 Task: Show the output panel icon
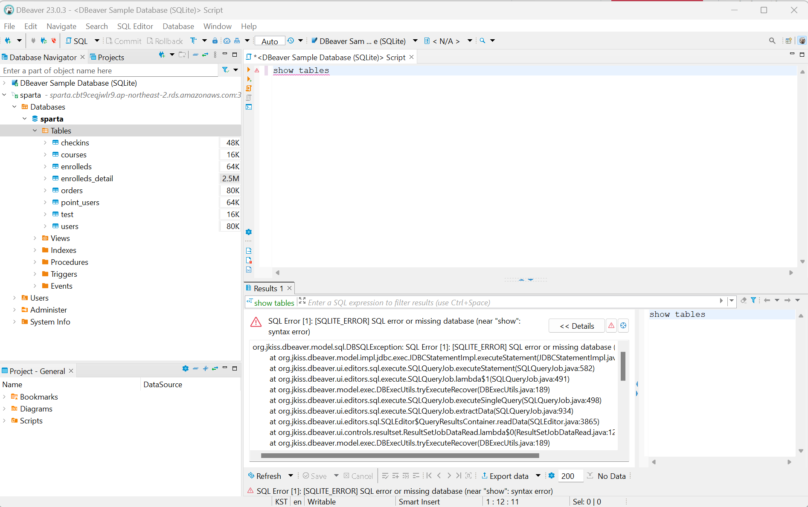pyautogui.click(x=249, y=251)
